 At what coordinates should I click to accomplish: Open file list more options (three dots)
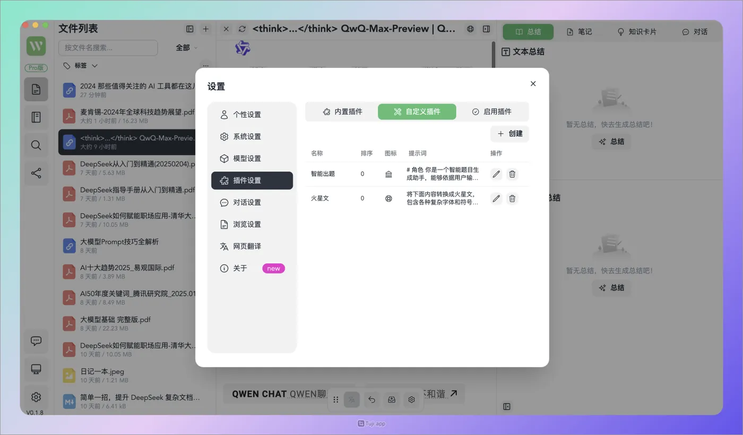point(206,66)
